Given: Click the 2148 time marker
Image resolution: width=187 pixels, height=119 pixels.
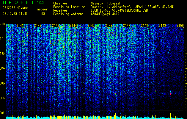Looking at the screenshot, I should [x=144, y=26].
